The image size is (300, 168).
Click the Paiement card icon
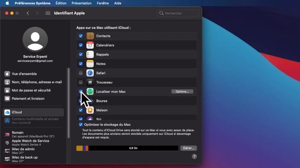[x=7, y=98]
